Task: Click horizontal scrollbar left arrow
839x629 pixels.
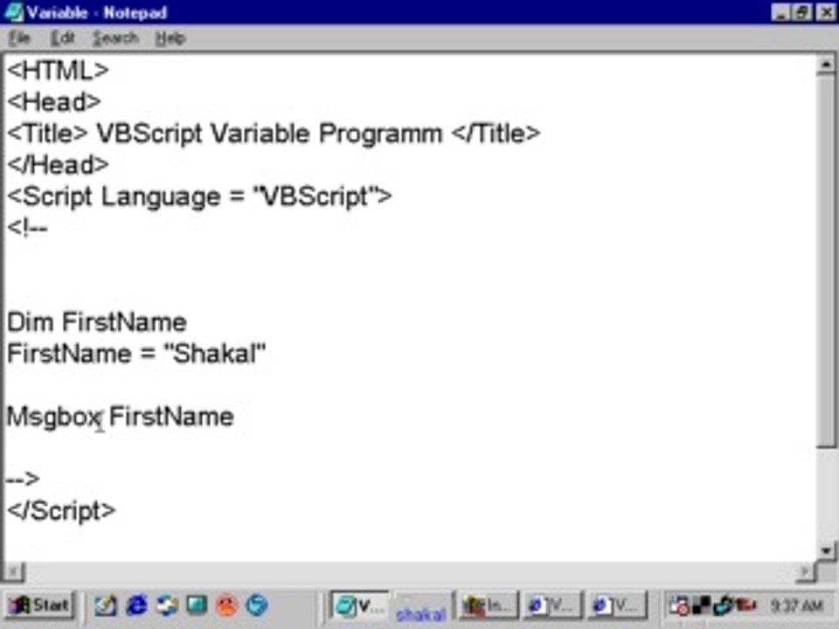Action: tap(13, 571)
